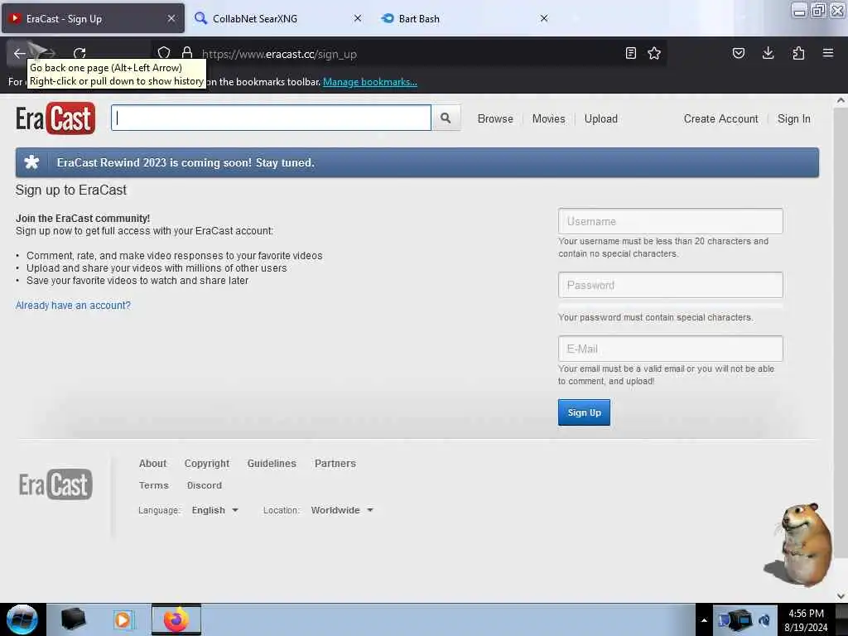This screenshot has height=636, width=848.
Task: Focus the Username input field
Action: coord(671,221)
